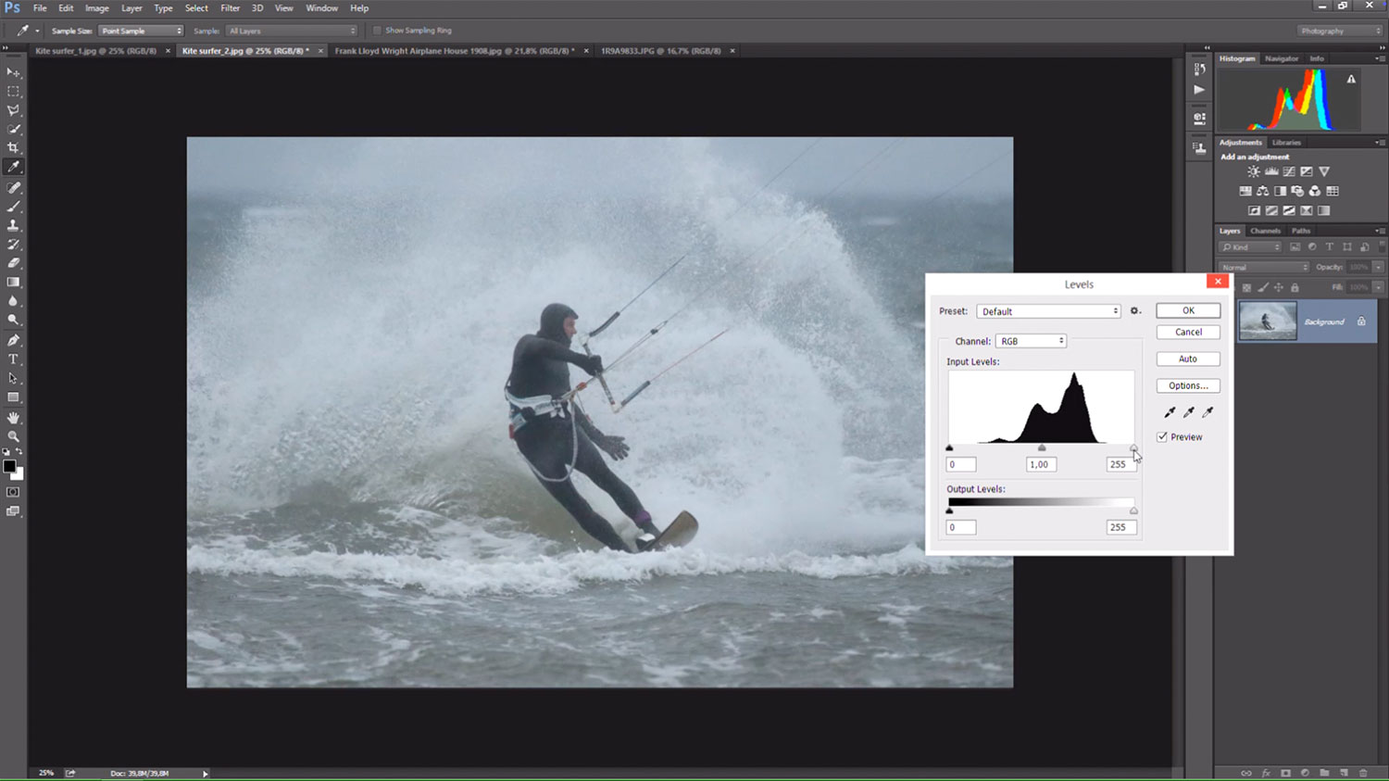Click OK to apply Levels
The image size is (1389, 781).
click(x=1188, y=310)
